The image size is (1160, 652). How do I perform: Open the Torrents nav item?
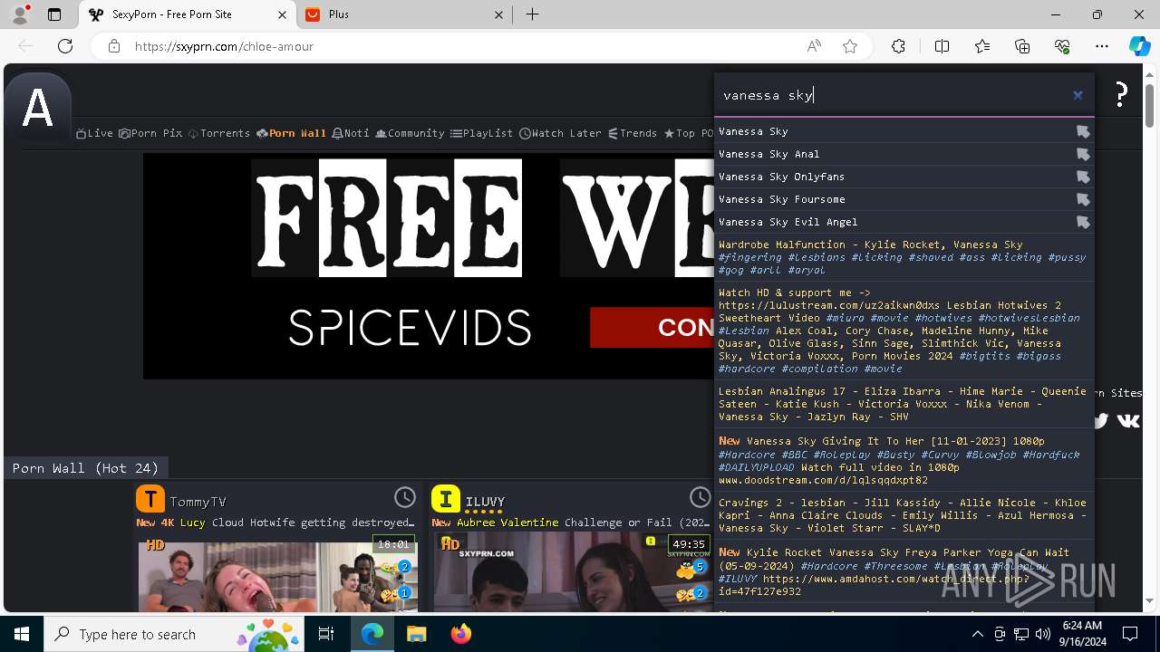218,133
